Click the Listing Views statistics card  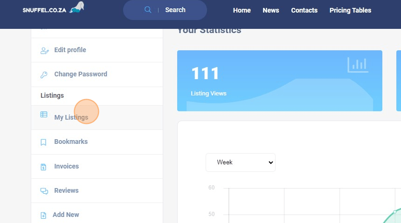[x=279, y=81]
